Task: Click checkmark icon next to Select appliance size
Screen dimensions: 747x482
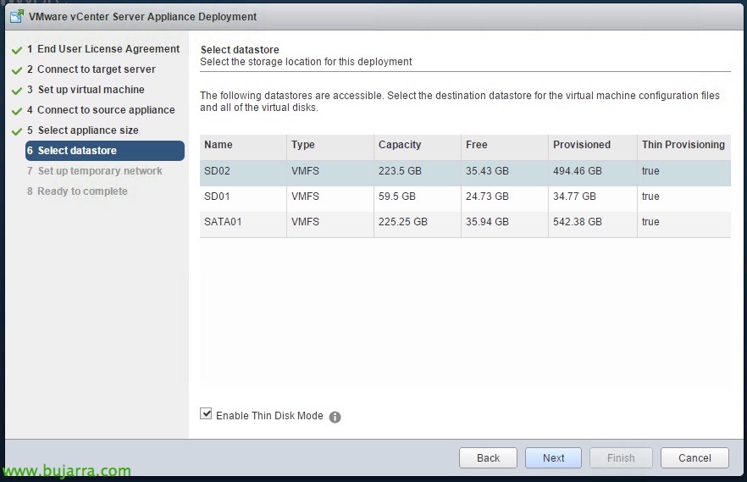Action: (x=17, y=131)
